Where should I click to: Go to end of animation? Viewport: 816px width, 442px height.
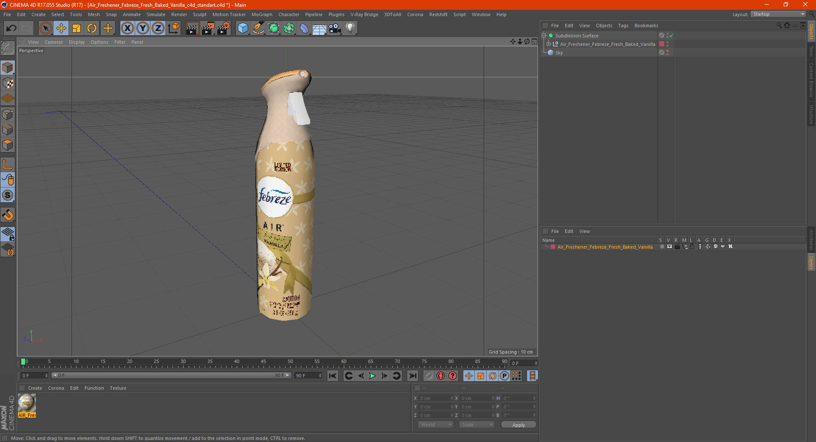(412, 376)
